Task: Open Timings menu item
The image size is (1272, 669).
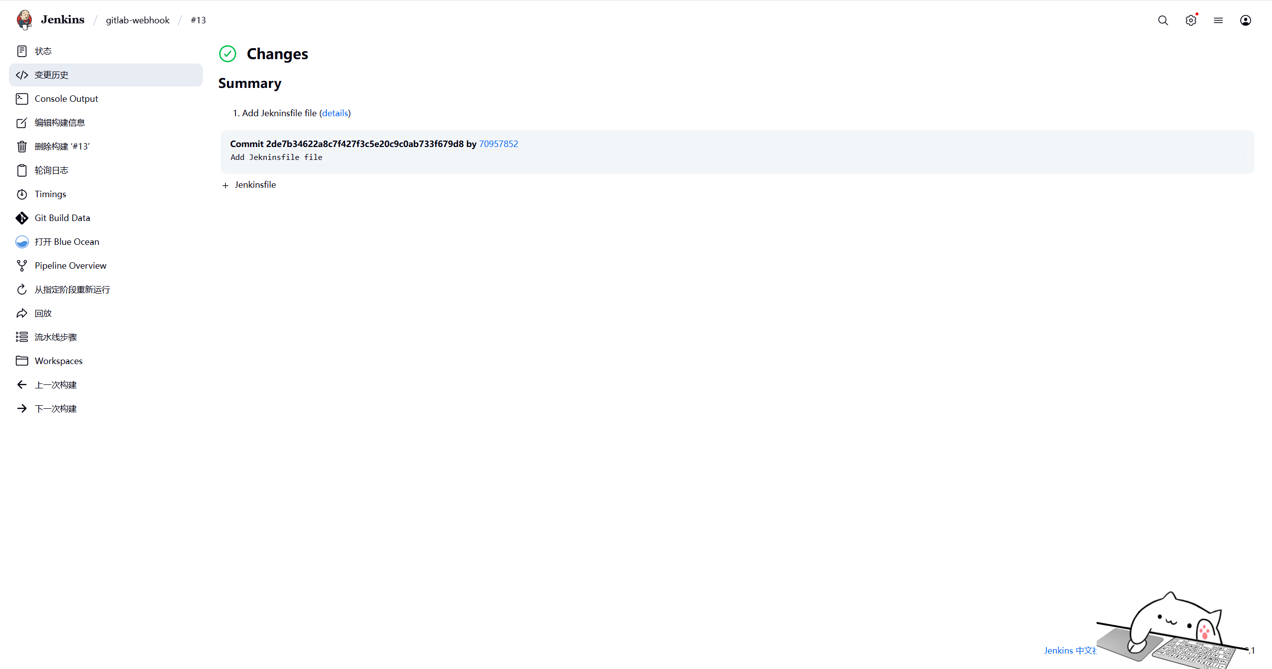Action: 106,194
